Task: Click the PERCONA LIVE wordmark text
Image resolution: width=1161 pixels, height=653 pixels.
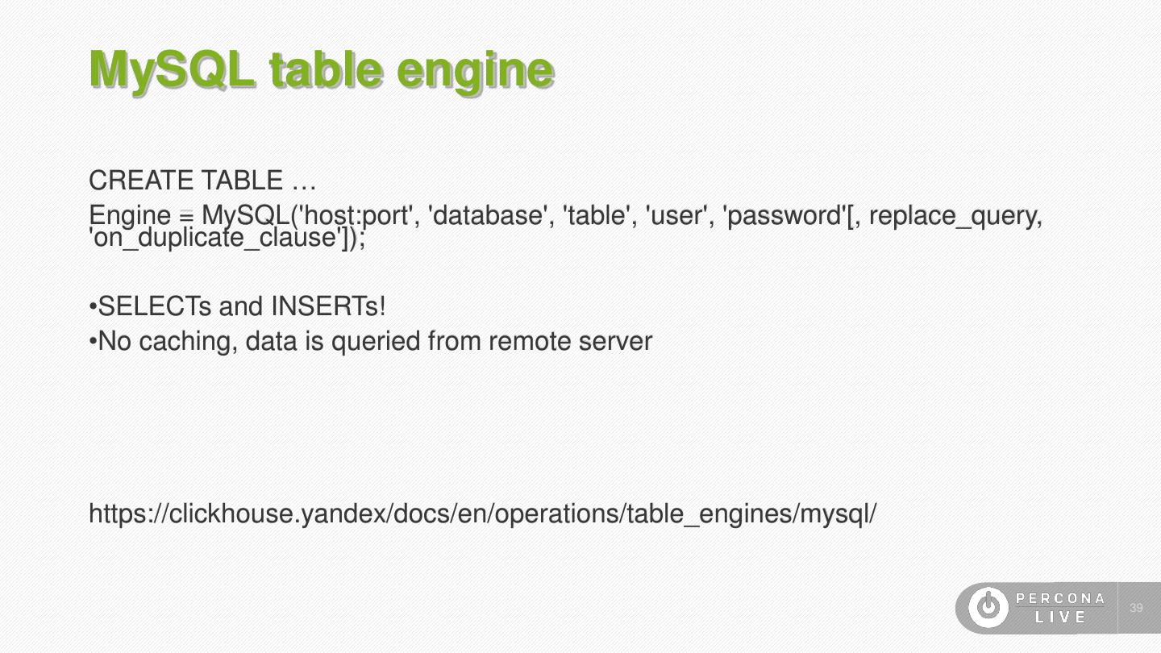Action: tap(1060, 608)
